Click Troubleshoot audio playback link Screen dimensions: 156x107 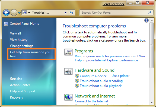[x=101, y=86]
